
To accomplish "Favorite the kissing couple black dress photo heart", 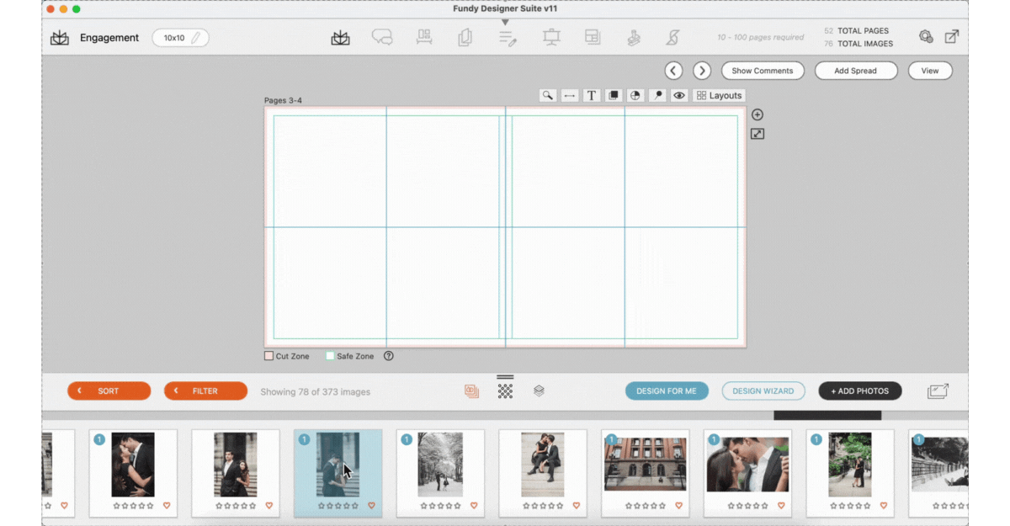I will 167,506.
